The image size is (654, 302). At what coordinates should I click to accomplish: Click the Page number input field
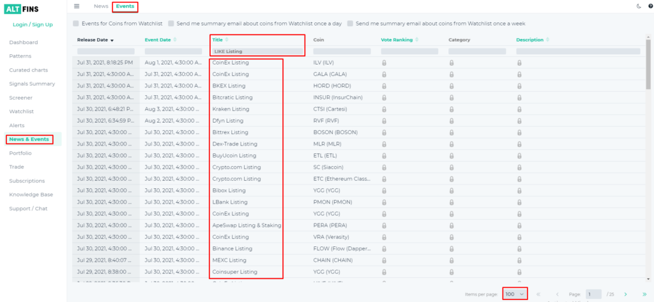[x=593, y=294]
